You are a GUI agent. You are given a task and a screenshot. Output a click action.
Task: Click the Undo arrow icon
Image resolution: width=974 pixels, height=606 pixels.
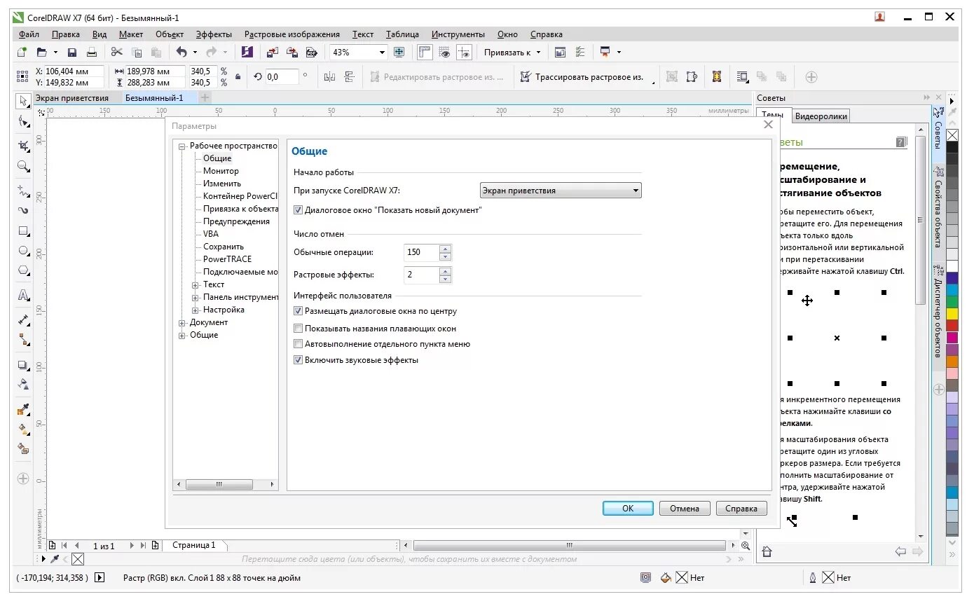click(181, 52)
